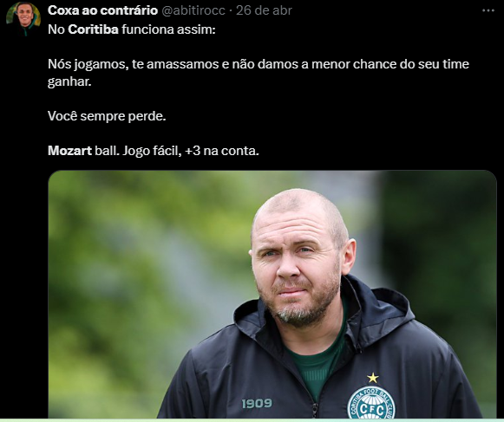Open the Coxa ao contrário profile name
The height and width of the screenshot is (422, 504).
tap(102, 10)
